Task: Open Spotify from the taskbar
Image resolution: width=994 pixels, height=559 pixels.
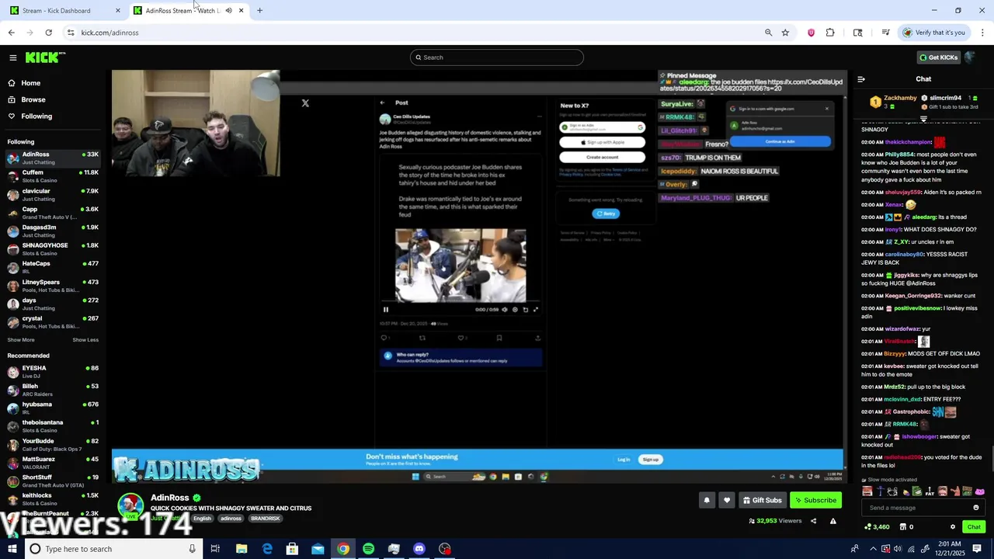Action: [x=368, y=549]
